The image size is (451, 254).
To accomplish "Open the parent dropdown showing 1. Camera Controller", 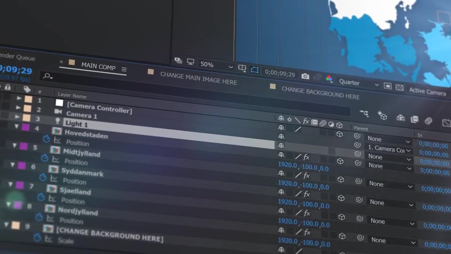I will click(389, 149).
